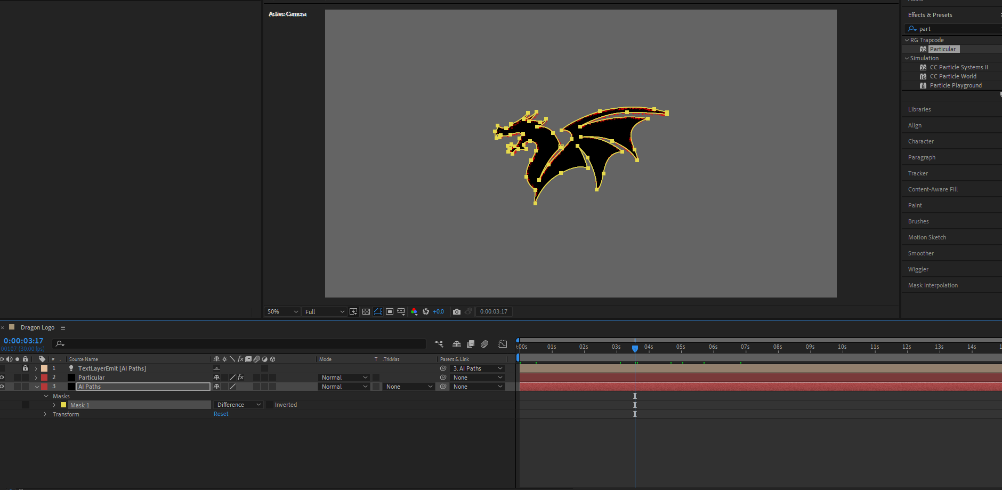Image resolution: width=1002 pixels, height=490 pixels.
Task: Switch to the Dragon Logo composition tab
Action: click(37, 327)
